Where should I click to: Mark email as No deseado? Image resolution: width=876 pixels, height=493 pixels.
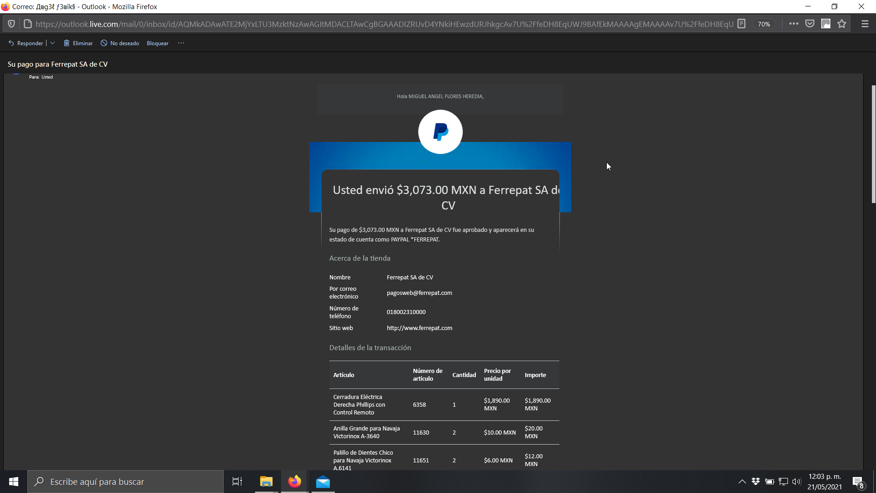click(120, 43)
